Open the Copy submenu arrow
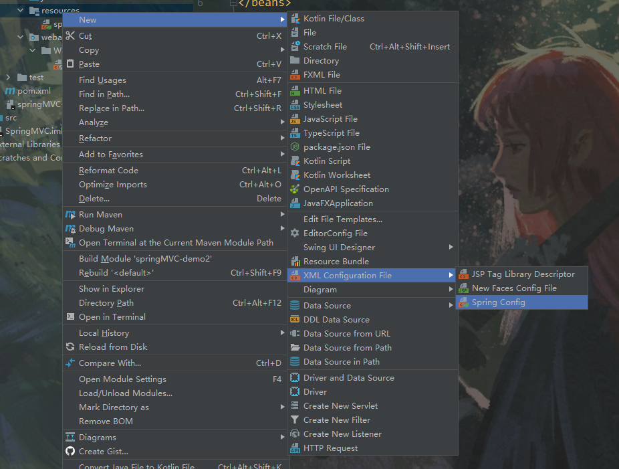The image size is (619, 469). point(282,50)
